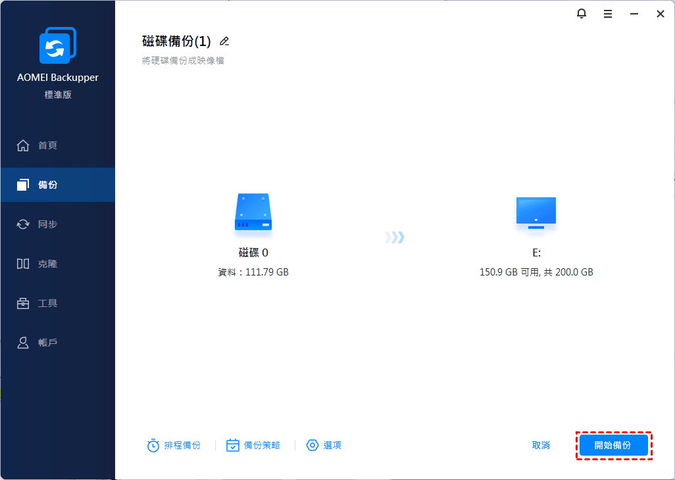Click the 將硬碟備份成映像檔 subtitle
This screenshot has width=675, height=480.
[183, 60]
